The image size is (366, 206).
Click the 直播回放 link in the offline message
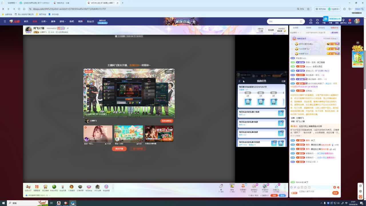pos(134,65)
